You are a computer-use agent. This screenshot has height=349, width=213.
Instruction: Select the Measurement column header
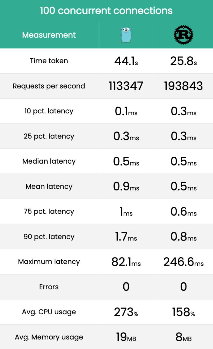pyautogui.click(x=49, y=35)
